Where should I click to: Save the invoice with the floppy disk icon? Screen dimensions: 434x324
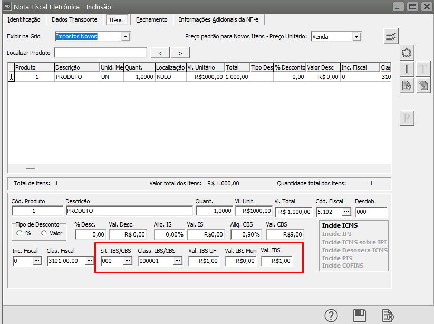[360, 315]
